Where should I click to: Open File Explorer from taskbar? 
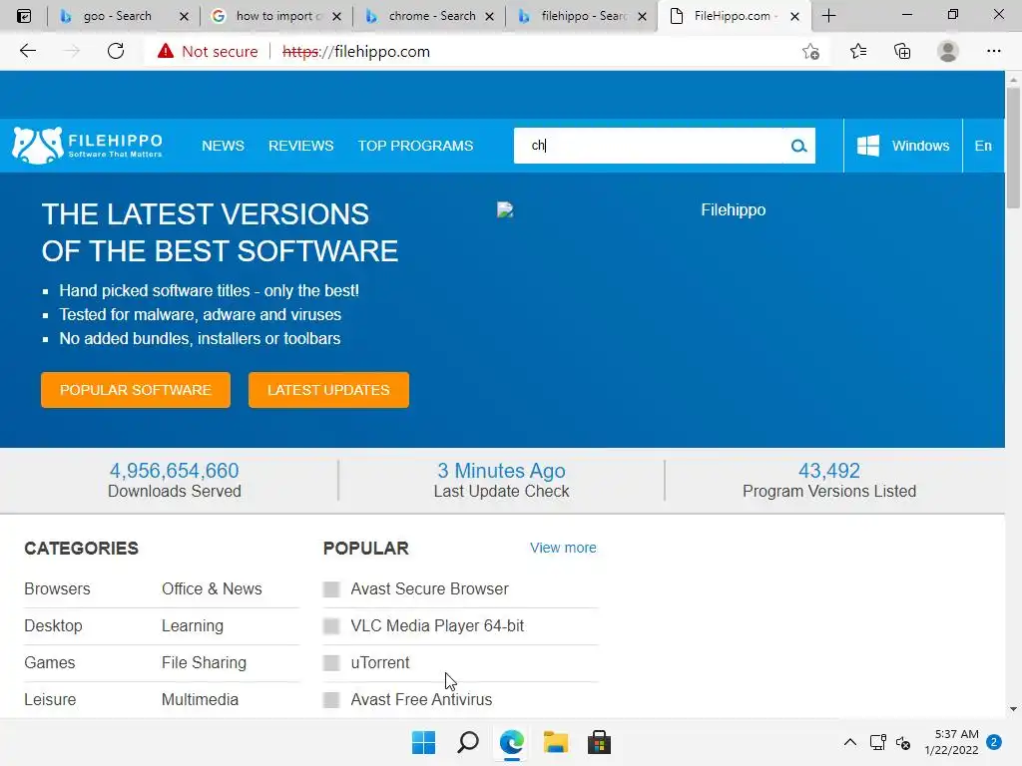(x=555, y=742)
